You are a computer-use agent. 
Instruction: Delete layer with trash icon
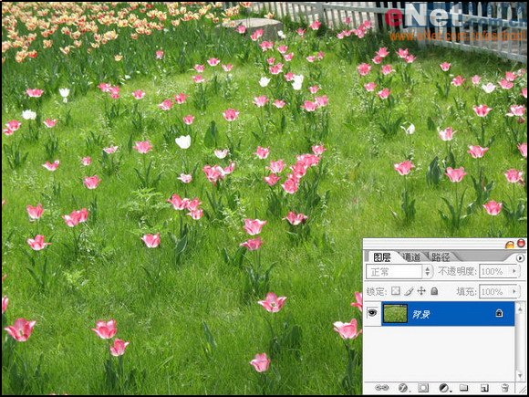click(x=504, y=388)
